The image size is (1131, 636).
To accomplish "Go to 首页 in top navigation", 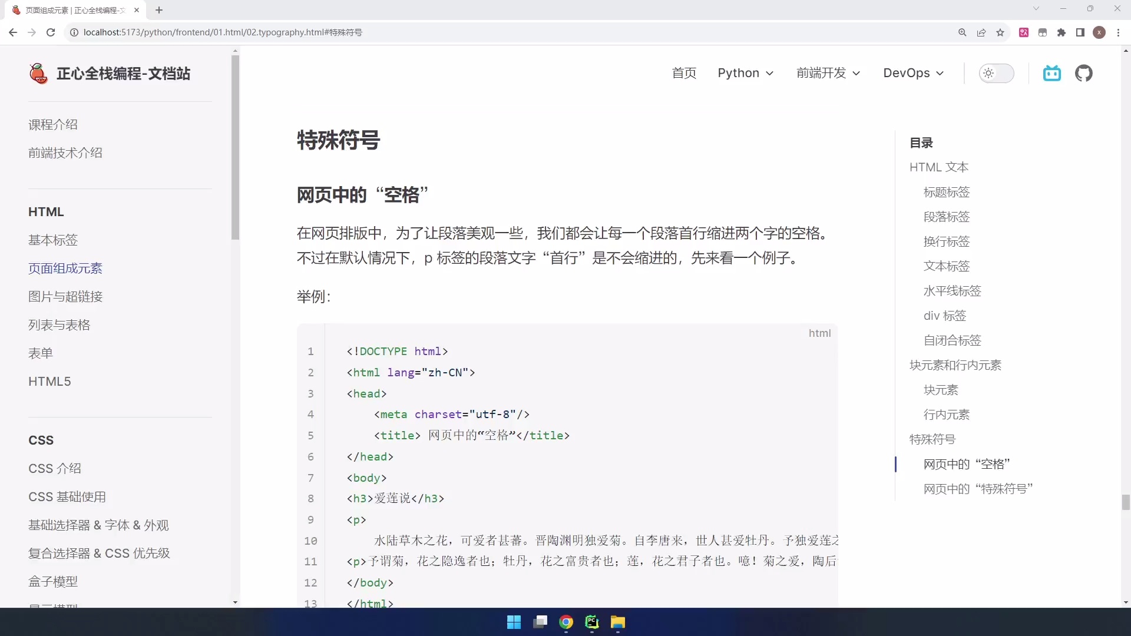I will tap(684, 73).
